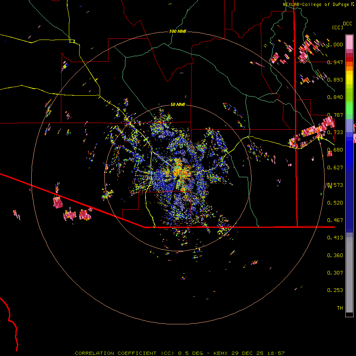The width and height of the screenshot is (356, 356).
Task: Click the 0.733 legend value
Action: 335,133
